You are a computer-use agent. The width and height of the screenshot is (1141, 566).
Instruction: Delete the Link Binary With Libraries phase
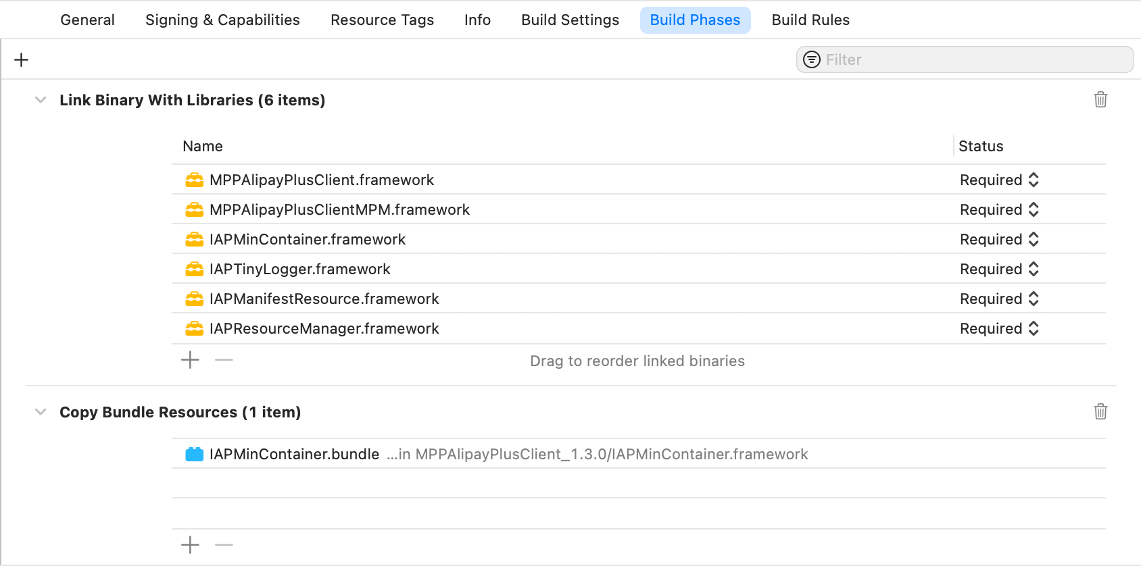[x=1100, y=100]
